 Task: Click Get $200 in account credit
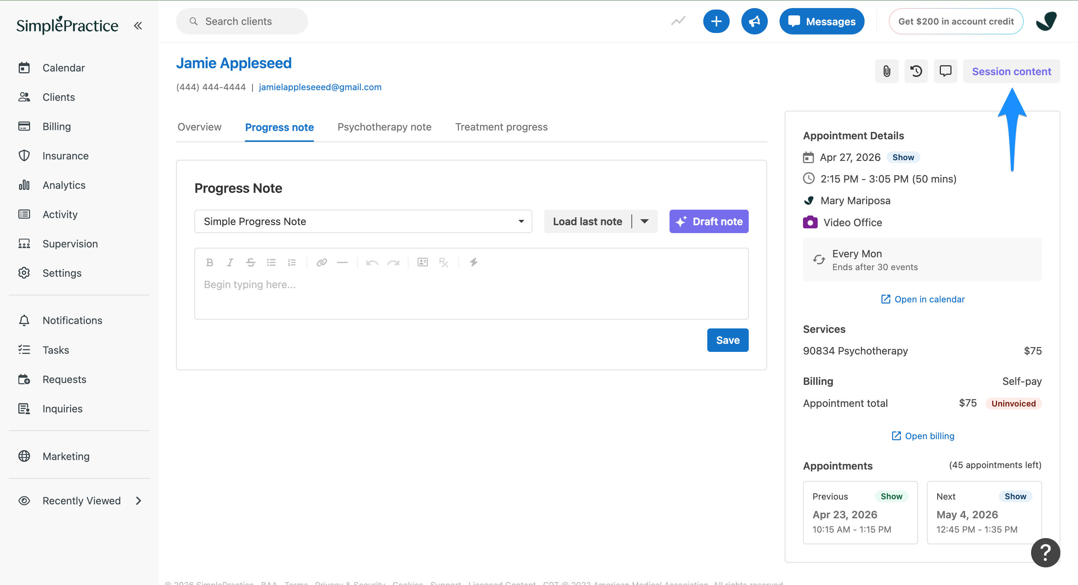[956, 21]
